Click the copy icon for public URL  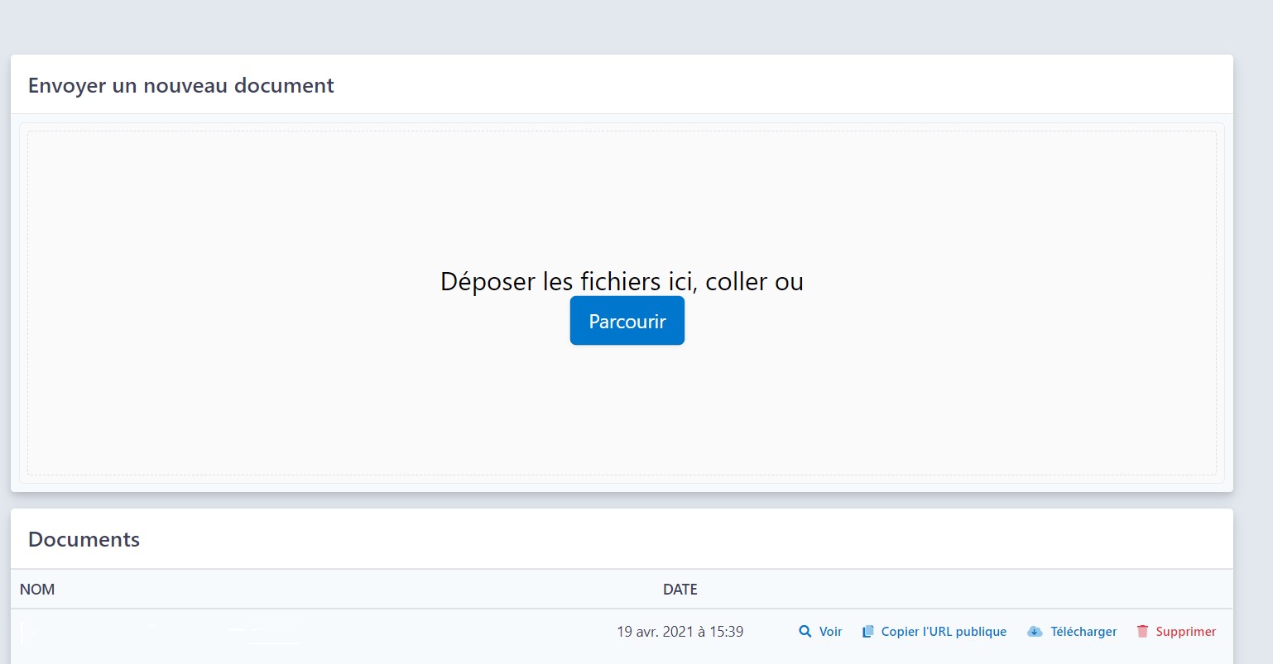click(x=867, y=632)
